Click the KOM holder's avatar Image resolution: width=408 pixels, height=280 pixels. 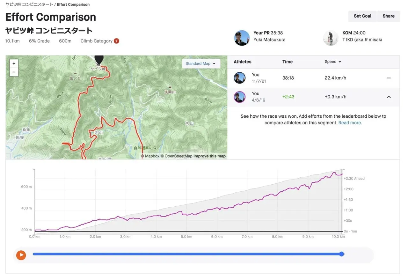pyautogui.click(x=331, y=38)
